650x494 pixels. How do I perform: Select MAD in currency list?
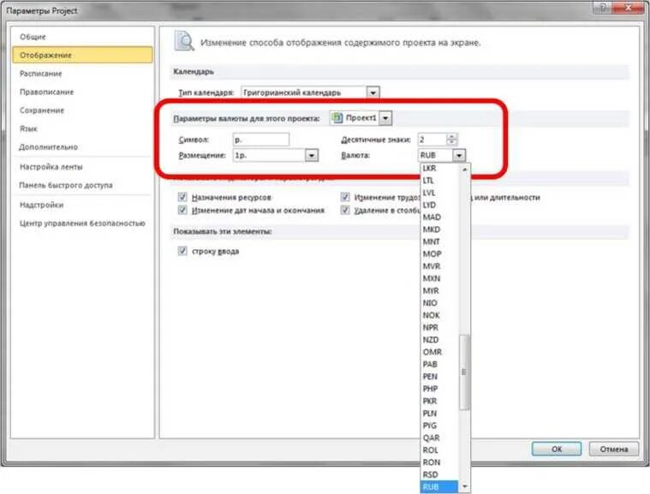pos(439,217)
